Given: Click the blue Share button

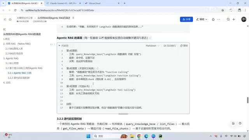Looking at the screenshot, I should [x=186, y=19].
